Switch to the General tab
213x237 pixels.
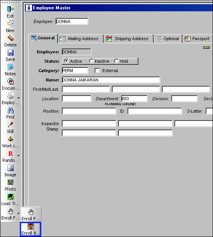coord(43,38)
